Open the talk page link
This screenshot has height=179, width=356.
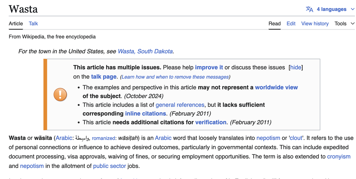(x=104, y=77)
